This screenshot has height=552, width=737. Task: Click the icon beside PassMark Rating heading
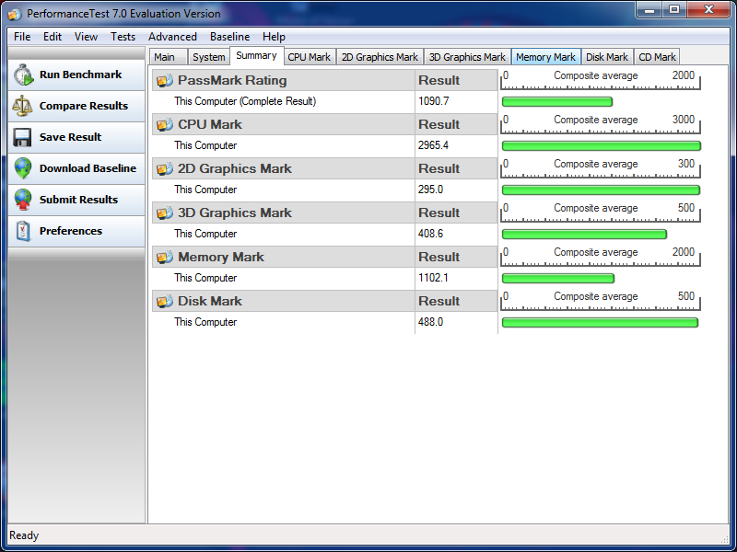pyautogui.click(x=165, y=81)
